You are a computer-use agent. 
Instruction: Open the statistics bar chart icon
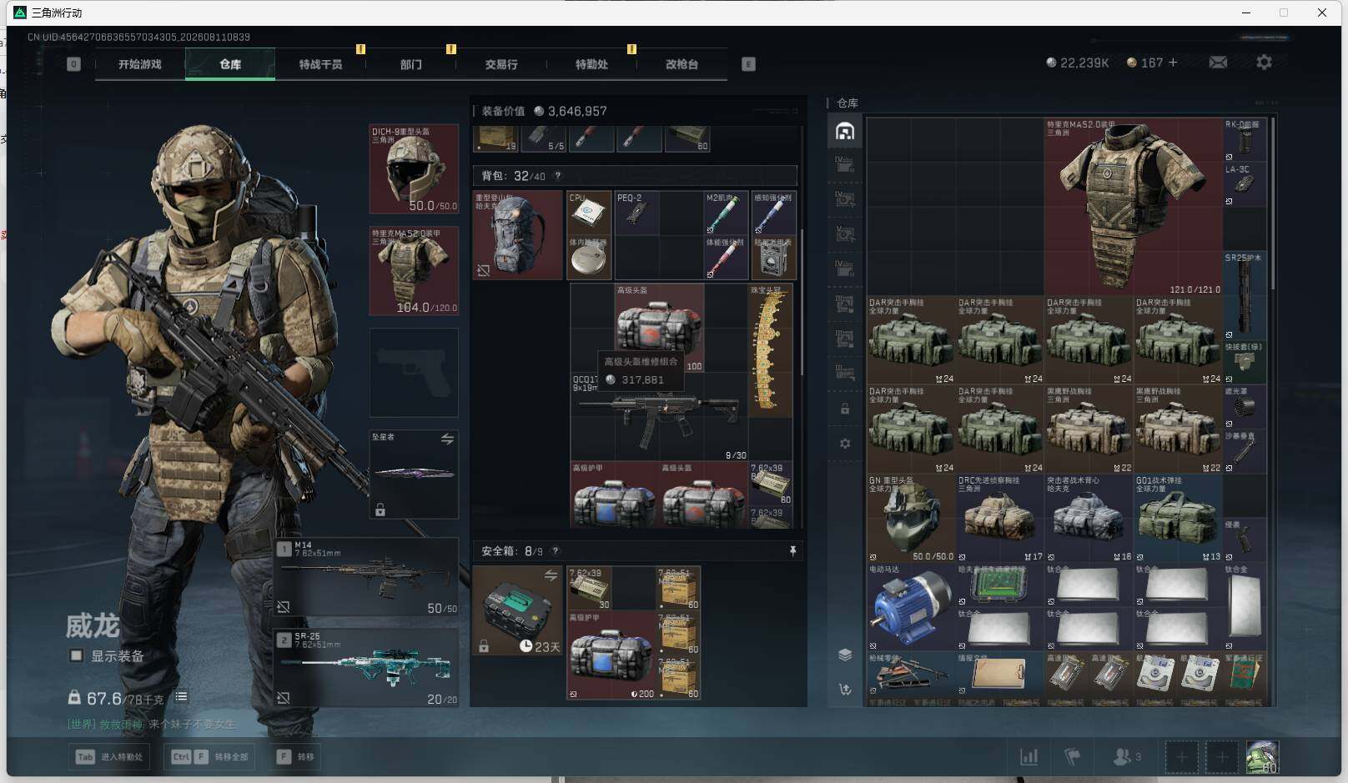tap(1029, 757)
